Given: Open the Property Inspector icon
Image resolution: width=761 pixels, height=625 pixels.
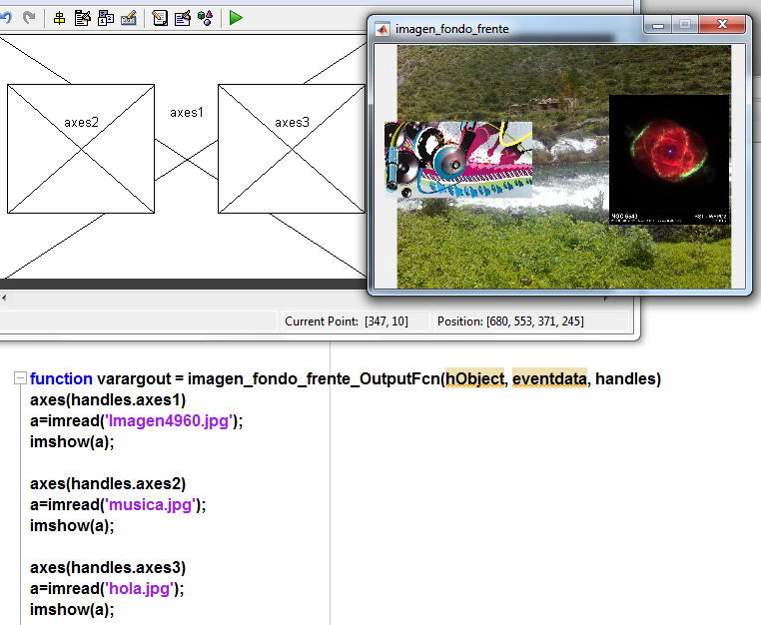Looking at the screenshot, I should [183, 18].
